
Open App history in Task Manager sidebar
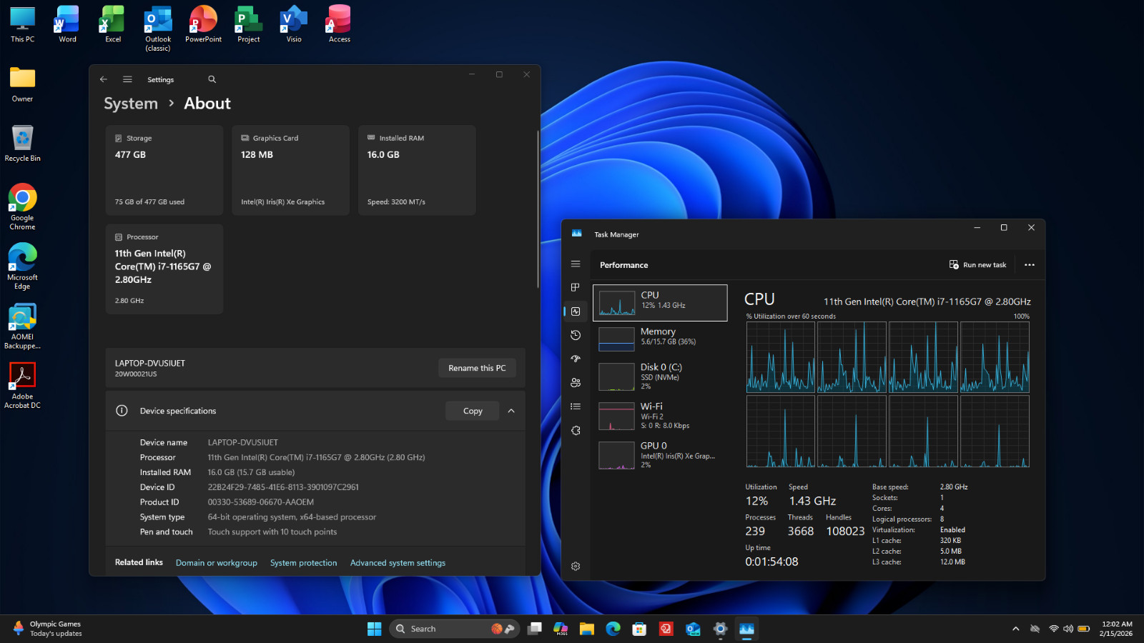point(576,335)
